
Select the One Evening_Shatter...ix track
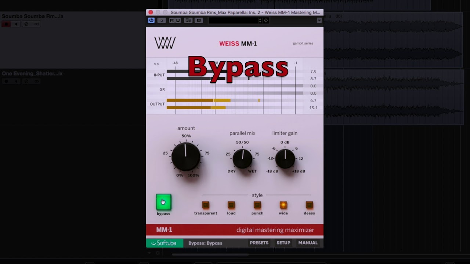(x=32, y=74)
